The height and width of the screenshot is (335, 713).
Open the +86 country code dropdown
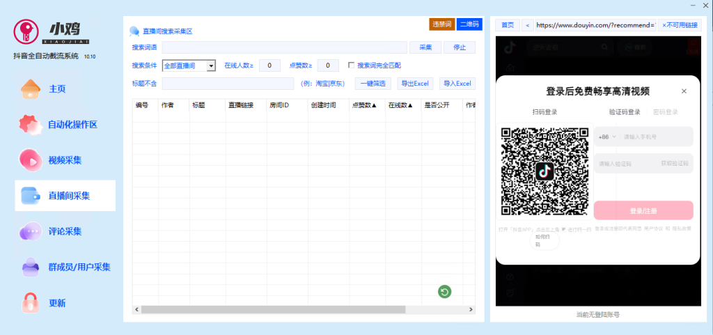click(607, 137)
